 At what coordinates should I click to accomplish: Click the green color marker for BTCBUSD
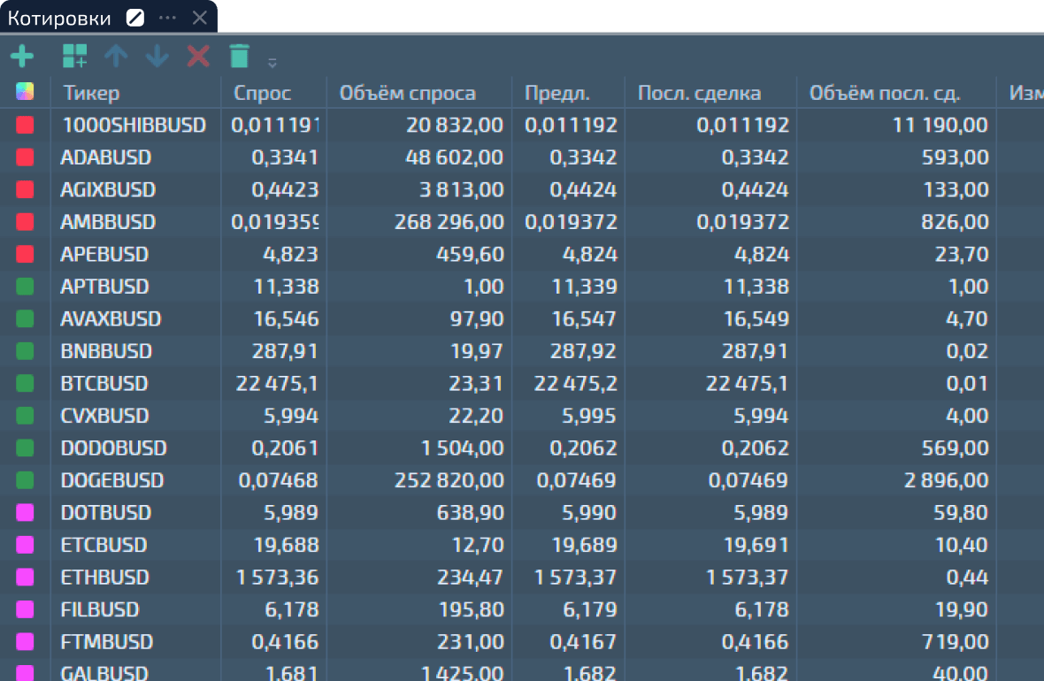click(25, 384)
